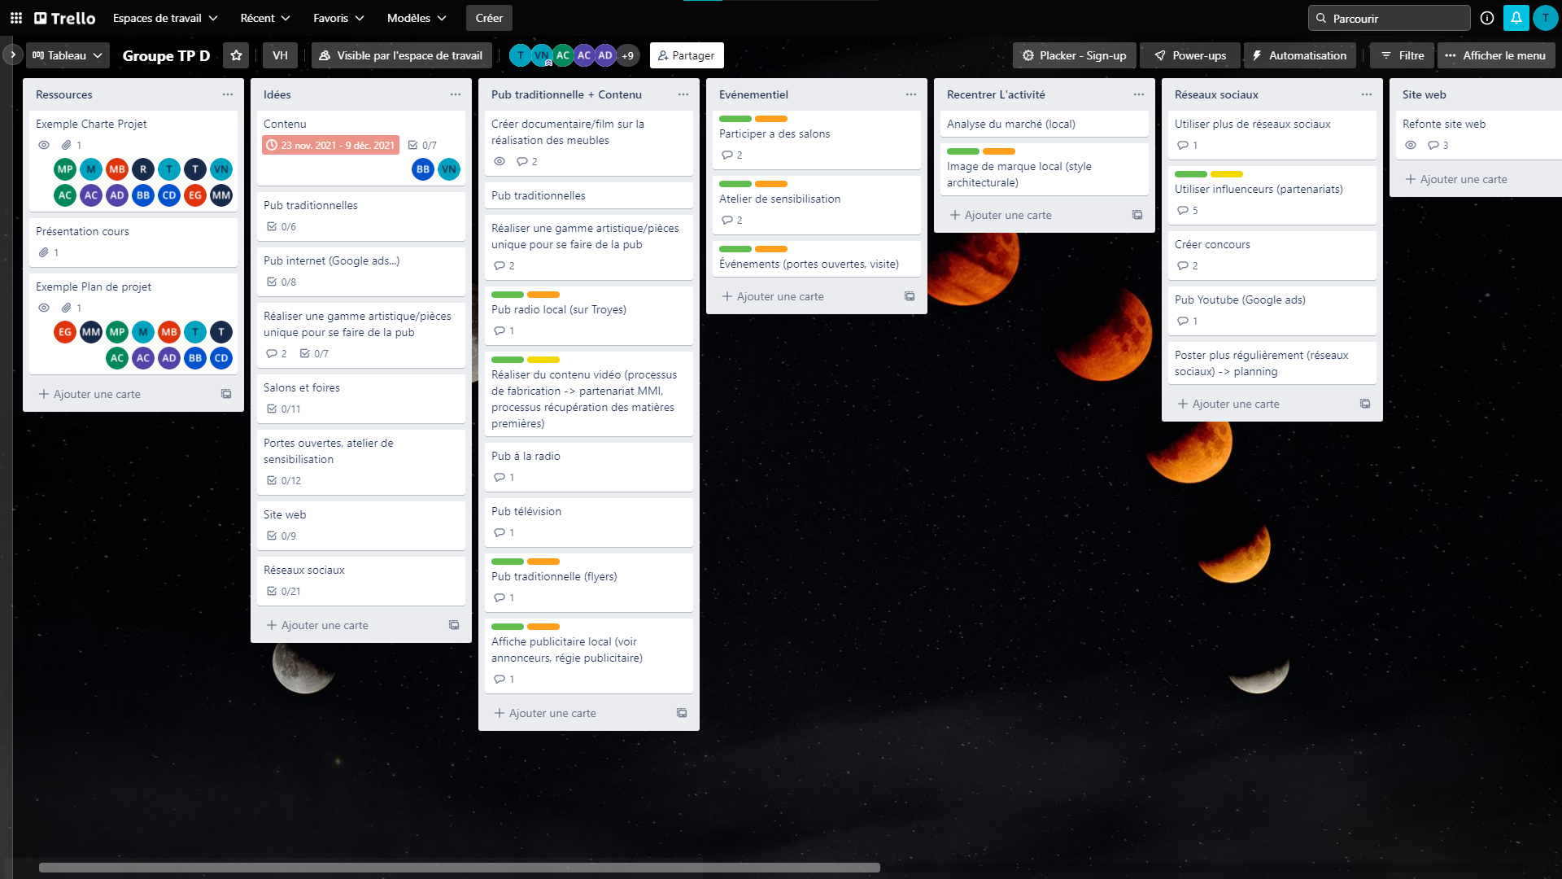Screen dimensions: 1562x879
Task: Click the Créer button
Action: point(489,18)
